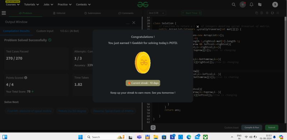Image resolution: width=287 pixels, height=140 pixels.
Task: Open the Java language selector dropdown
Action: coord(156,13)
